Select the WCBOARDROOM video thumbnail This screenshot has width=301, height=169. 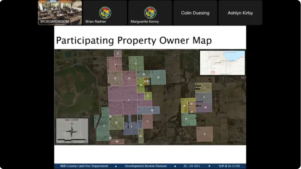[x=60, y=13]
